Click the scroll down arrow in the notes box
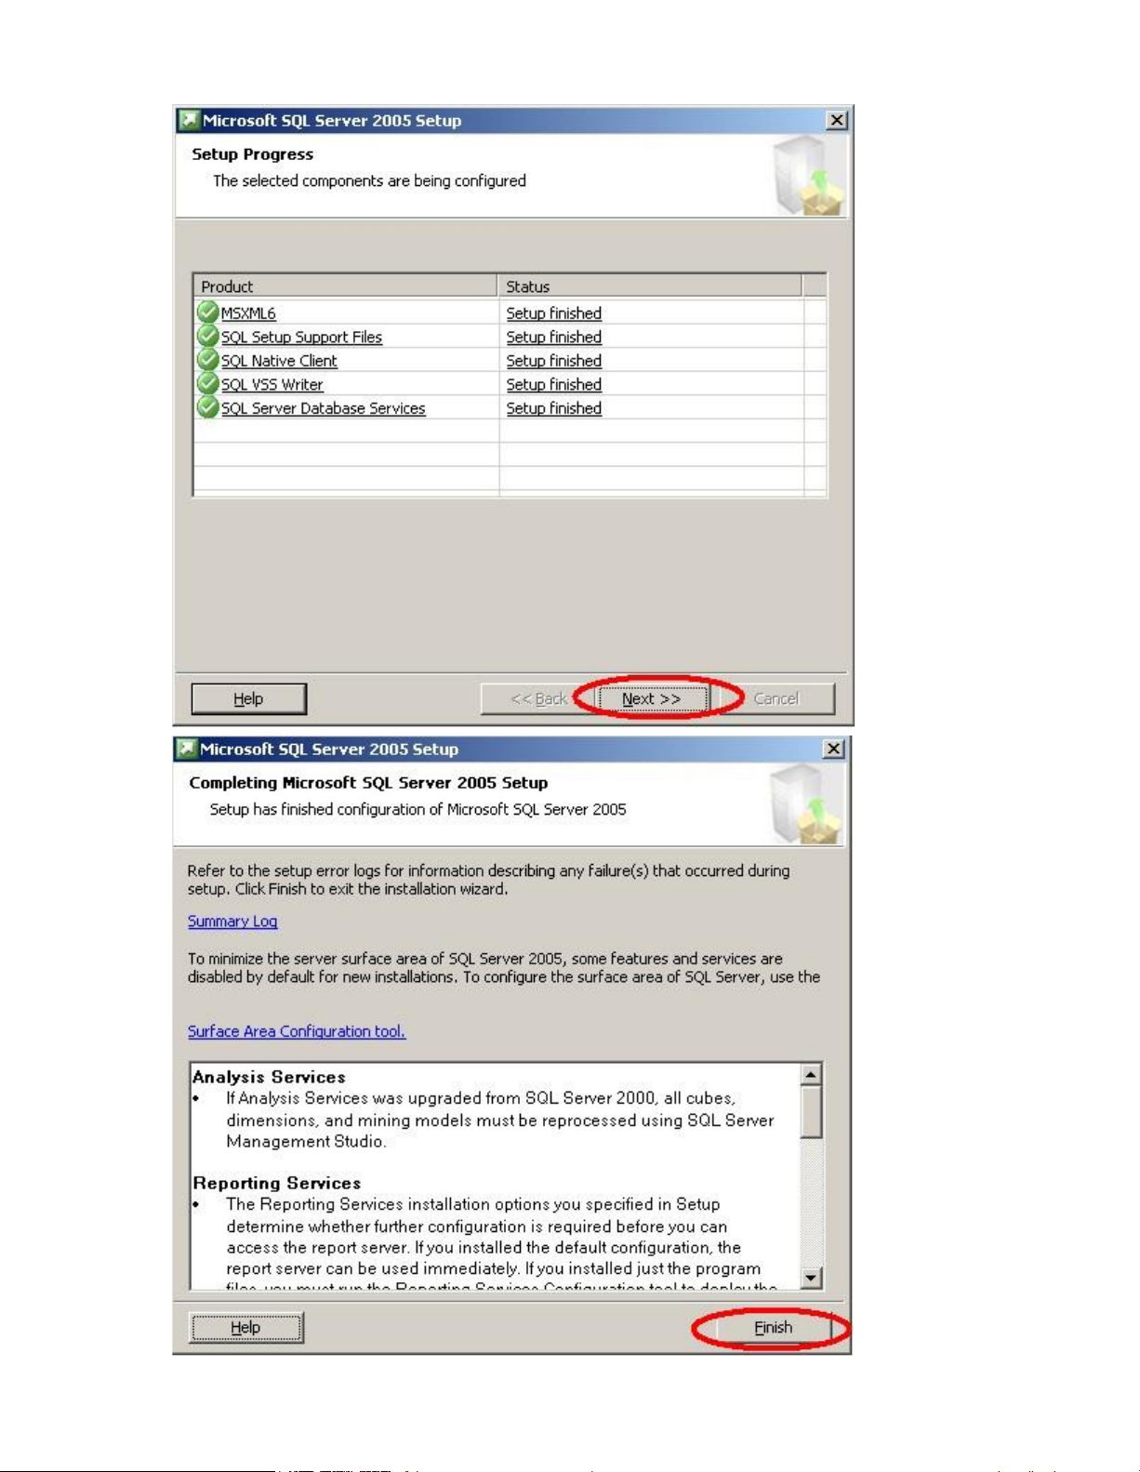Screen dimensions: 1140x1472 point(811,1278)
